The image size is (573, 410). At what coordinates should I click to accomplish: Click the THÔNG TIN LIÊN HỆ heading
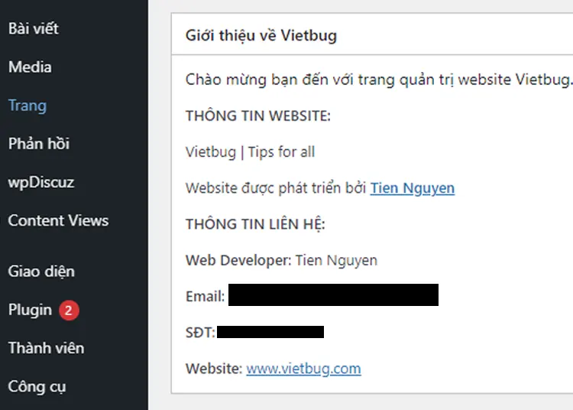coord(255,224)
